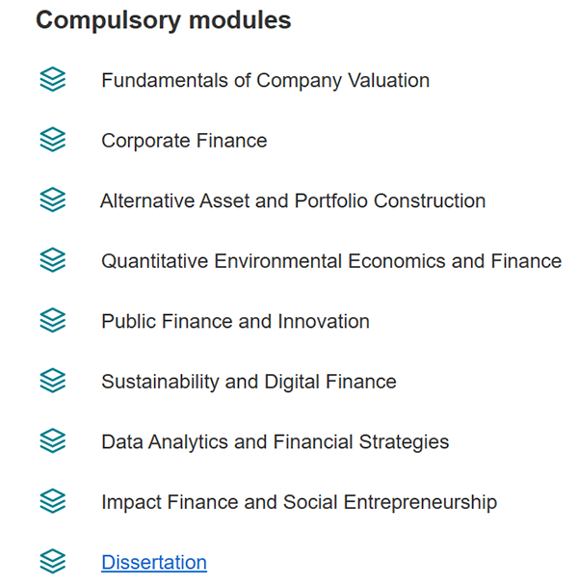Click the Public Finance and Innovation text
This screenshot has height=585, width=578.
pos(236,322)
